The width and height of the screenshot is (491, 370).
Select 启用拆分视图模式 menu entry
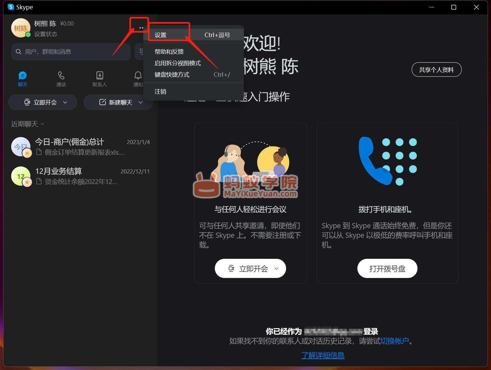pos(193,63)
